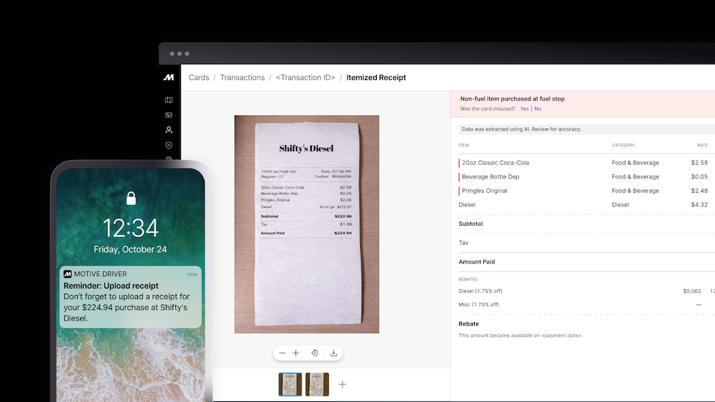Navigate to Transactions breadcrumb
715x402 pixels.
pos(242,77)
